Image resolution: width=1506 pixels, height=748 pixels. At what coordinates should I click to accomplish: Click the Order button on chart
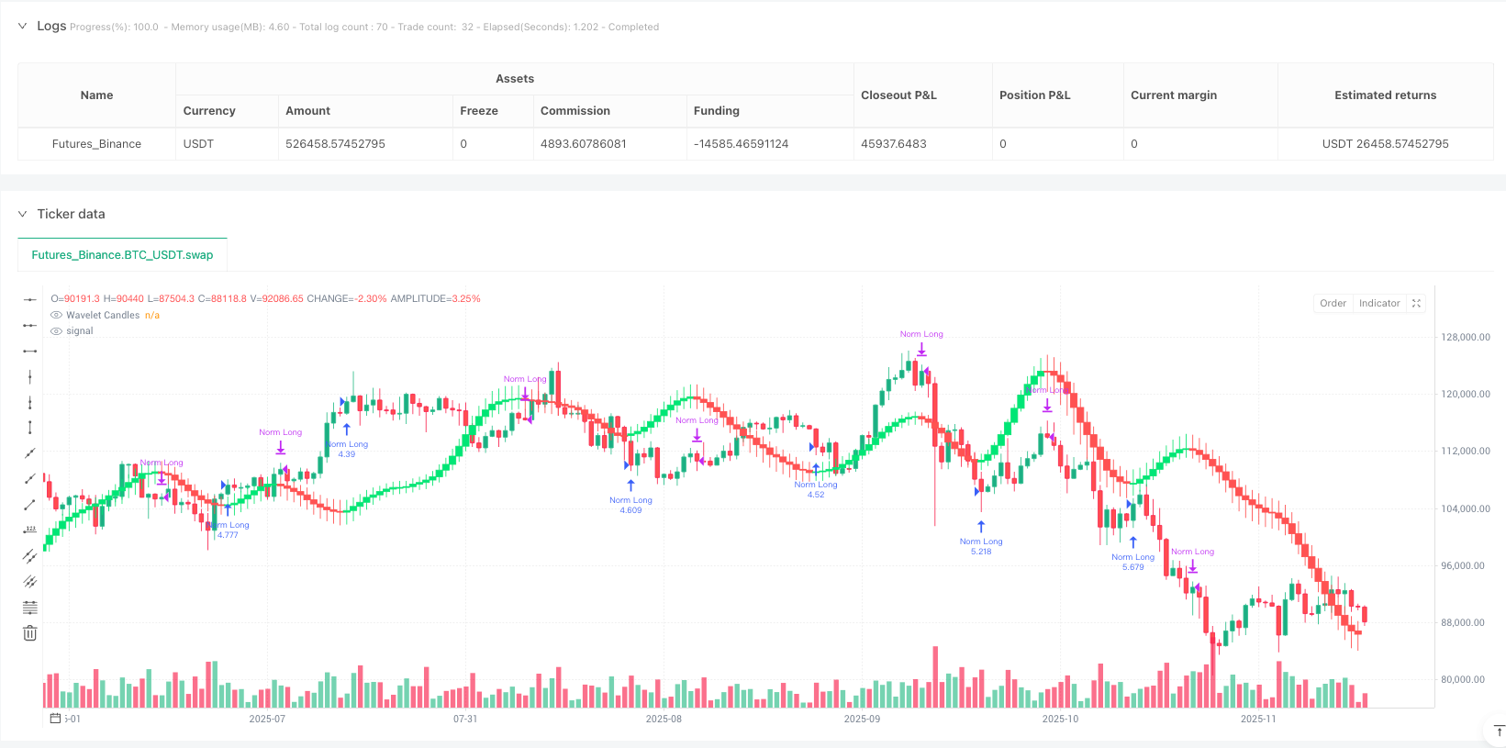click(x=1333, y=303)
